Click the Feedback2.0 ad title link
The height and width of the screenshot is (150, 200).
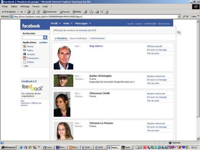[x=29, y=81]
